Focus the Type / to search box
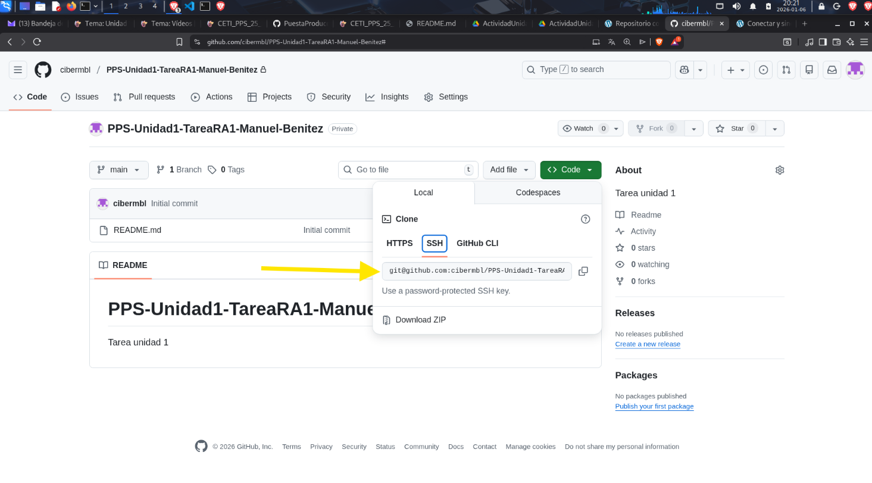Viewport: 872px width, 483px height. point(596,70)
